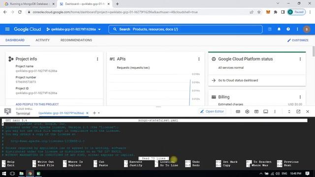Open the notifications bell
This screenshot has height=177, width=315.
click(x=279, y=29)
